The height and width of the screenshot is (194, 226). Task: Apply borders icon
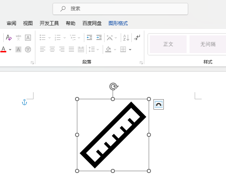[x=123, y=49]
